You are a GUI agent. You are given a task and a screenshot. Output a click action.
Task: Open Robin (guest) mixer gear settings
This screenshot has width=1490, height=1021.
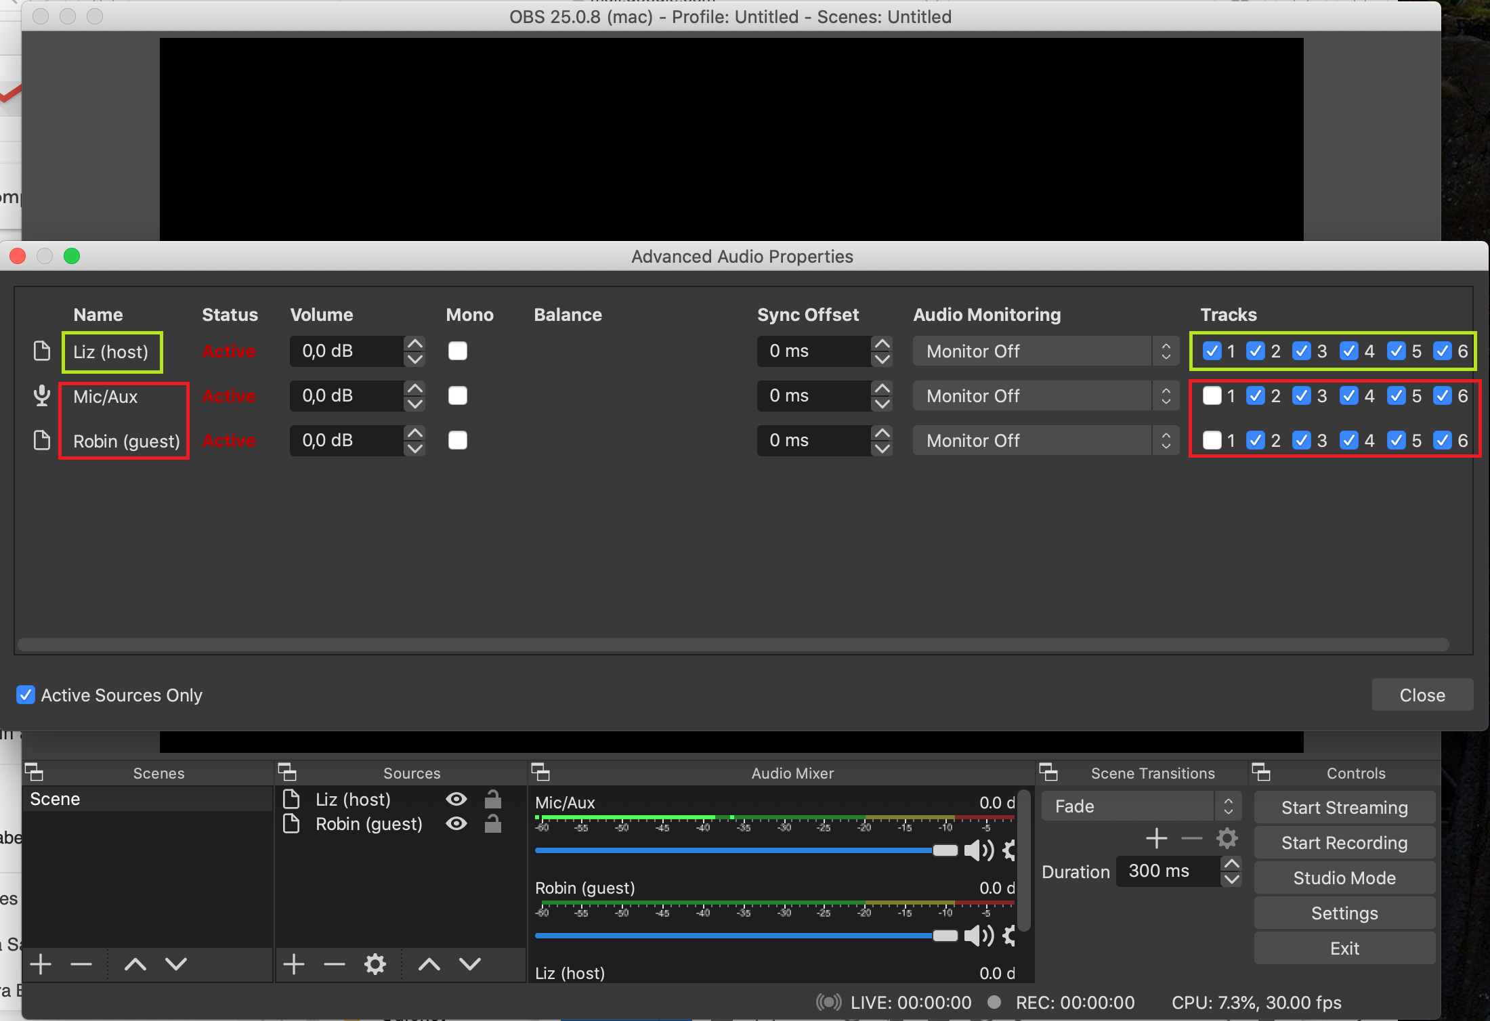pyautogui.click(x=1009, y=936)
